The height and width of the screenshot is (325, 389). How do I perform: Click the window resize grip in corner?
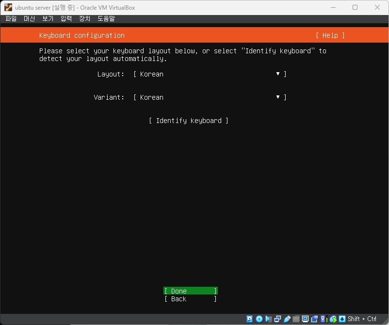tap(385, 321)
